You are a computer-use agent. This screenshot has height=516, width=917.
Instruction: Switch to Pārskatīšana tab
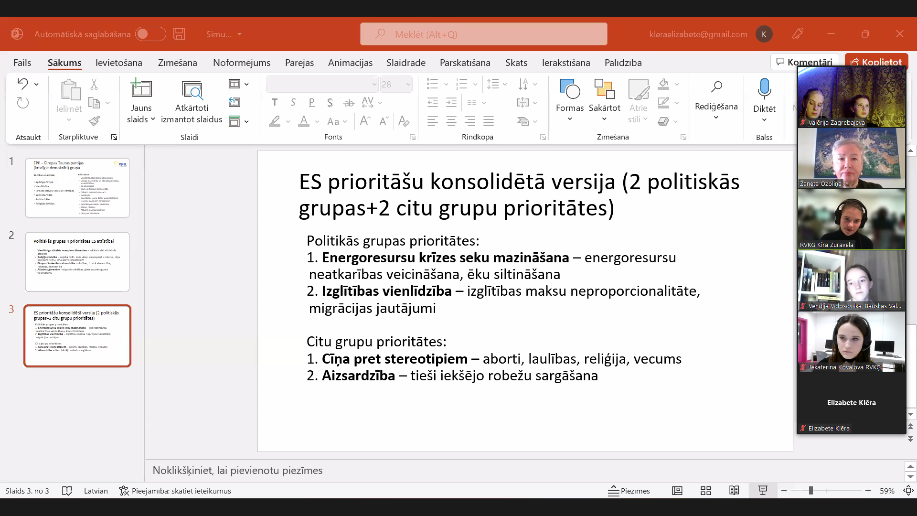[x=465, y=63]
